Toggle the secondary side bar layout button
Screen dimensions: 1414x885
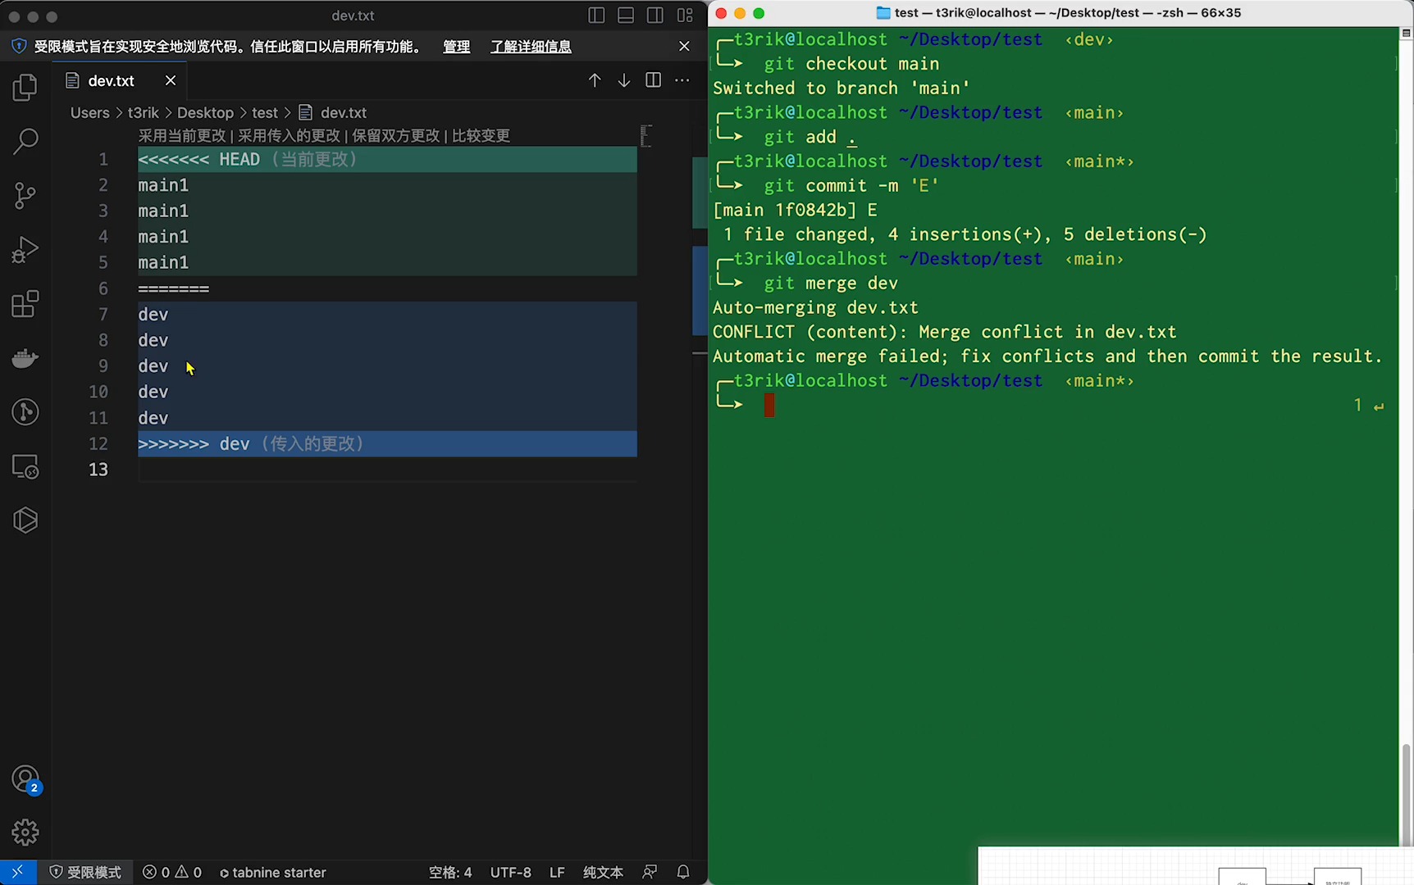click(x=655, y=16)
